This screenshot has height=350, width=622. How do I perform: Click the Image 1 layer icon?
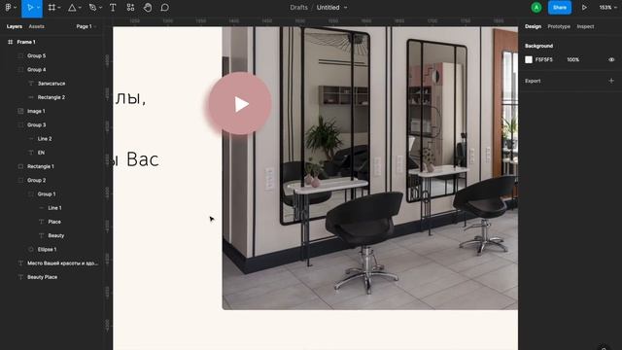click(20, 111)
